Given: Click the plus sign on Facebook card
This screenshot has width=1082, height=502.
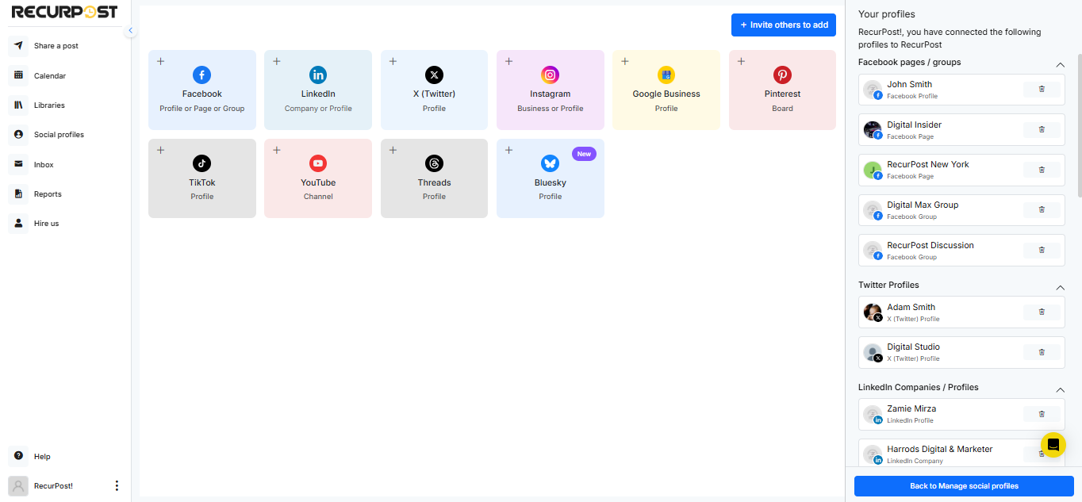Looking at the screenshot, I should [161, 61].
